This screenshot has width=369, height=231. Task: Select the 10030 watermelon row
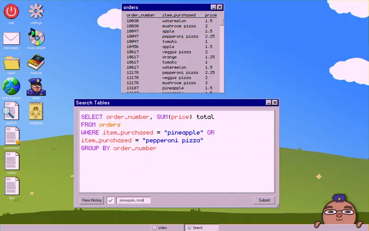click(171, 21)
